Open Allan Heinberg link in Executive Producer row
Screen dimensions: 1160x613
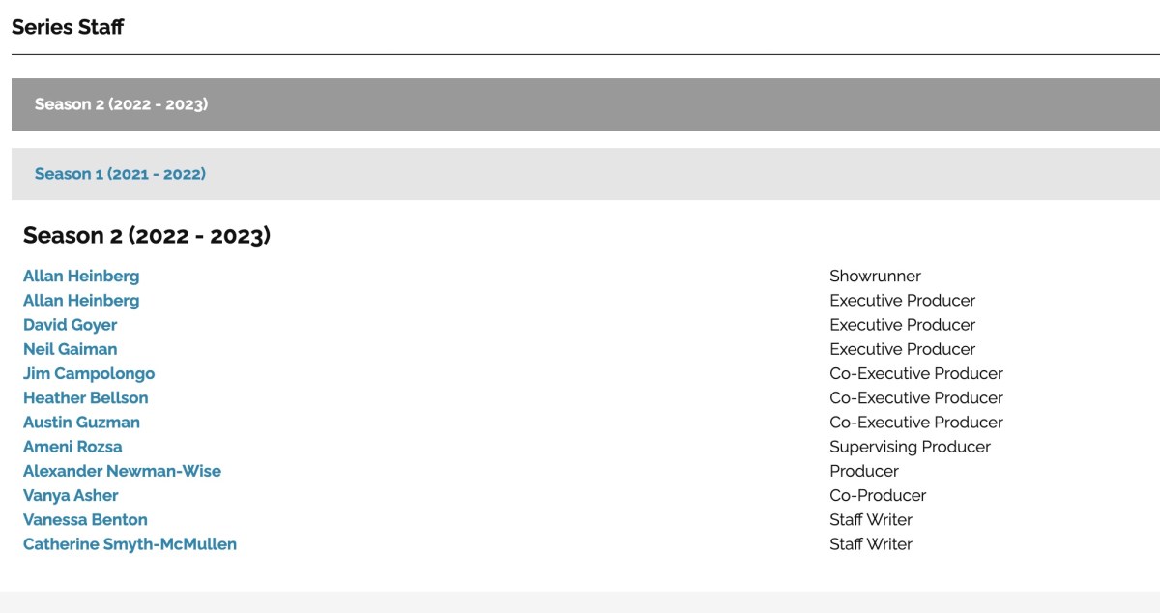click(x=81, y=301)
